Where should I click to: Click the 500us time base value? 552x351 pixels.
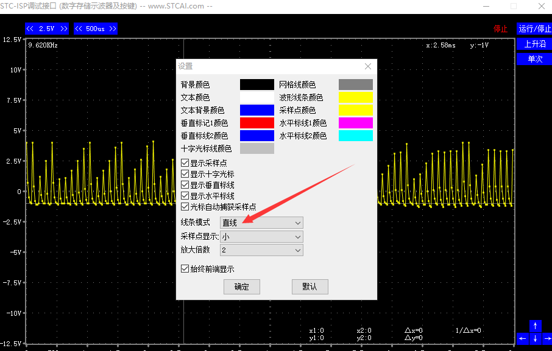coord(96,29)
